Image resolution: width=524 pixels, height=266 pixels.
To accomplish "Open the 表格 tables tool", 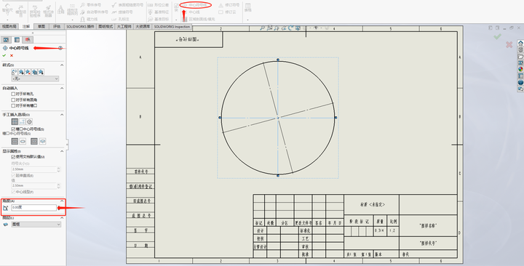I will pyautogui.click(x=247, y=8).
